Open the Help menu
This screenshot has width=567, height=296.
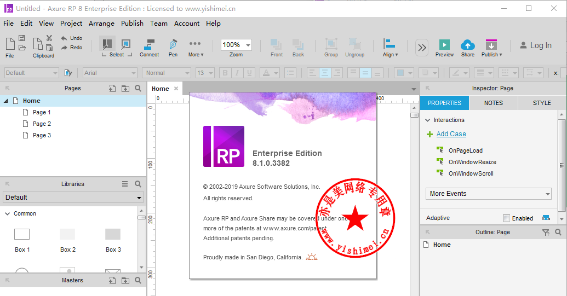[x=213, y=24]
